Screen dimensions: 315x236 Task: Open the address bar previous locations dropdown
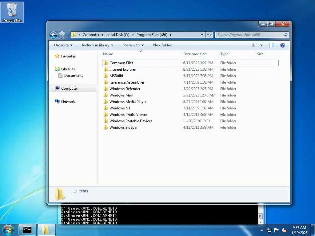202,35
